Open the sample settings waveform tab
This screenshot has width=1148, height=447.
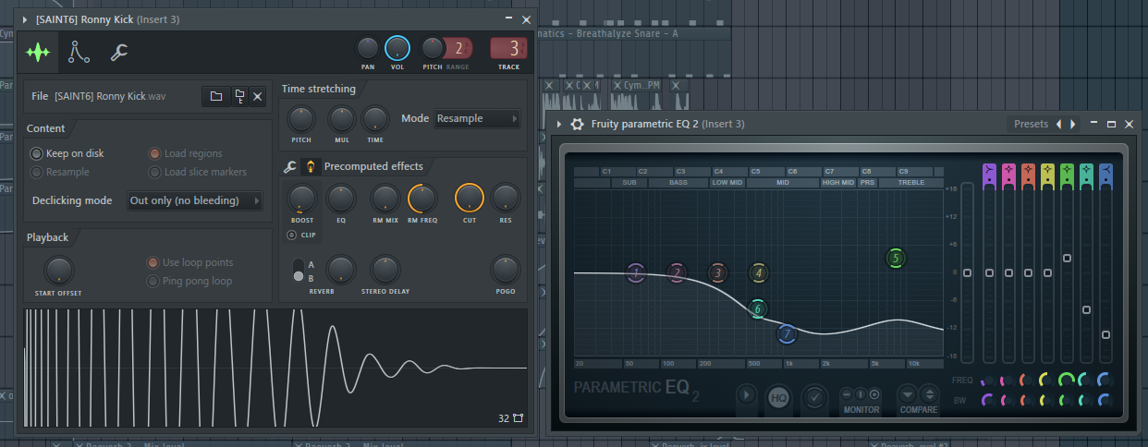click(38, 53)
